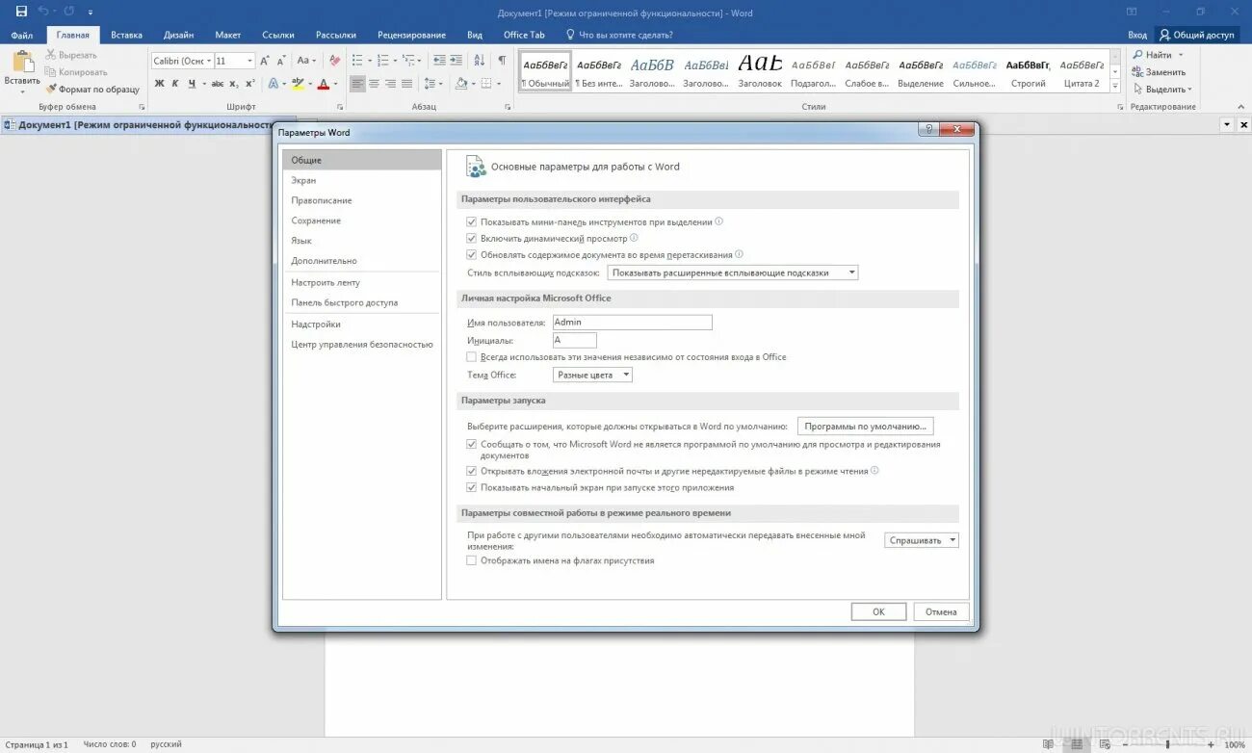The width and height of the screenshot is (1252, 753).
Task: Decrease font size with shrink font icon
Action: click(281, 61)
